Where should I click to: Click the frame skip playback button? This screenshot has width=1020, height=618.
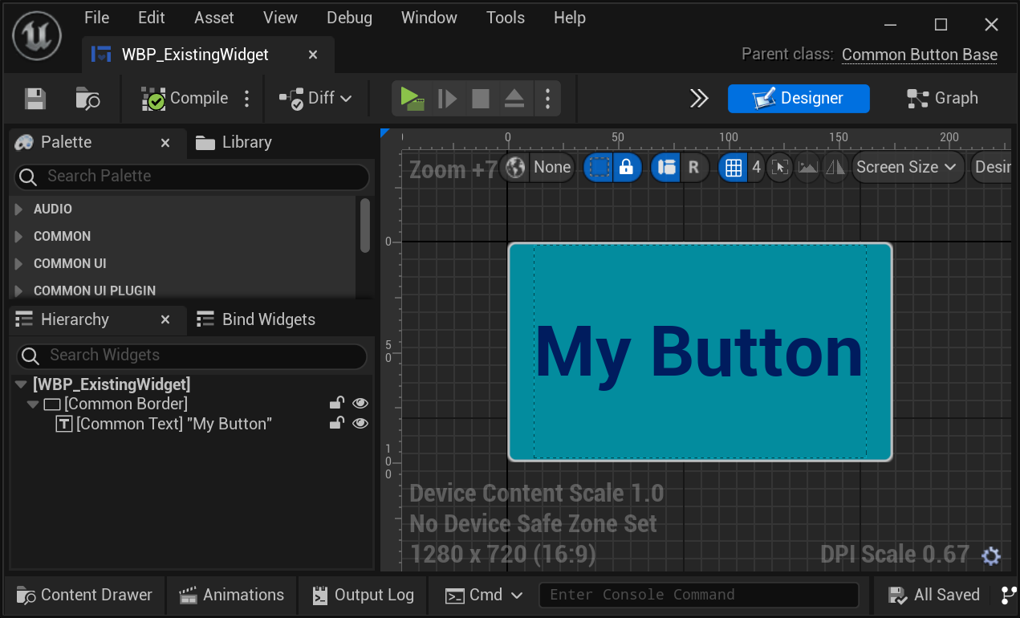pos(447,99)
